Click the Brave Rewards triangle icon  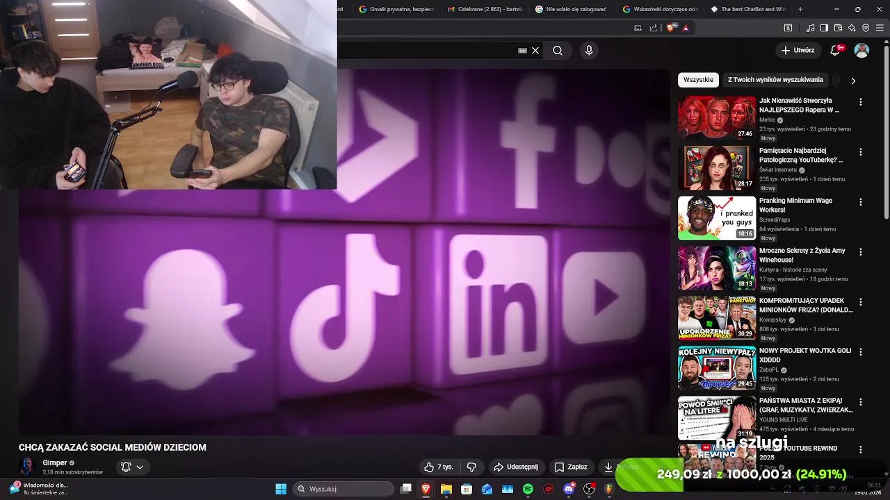[x=686, y=28]
